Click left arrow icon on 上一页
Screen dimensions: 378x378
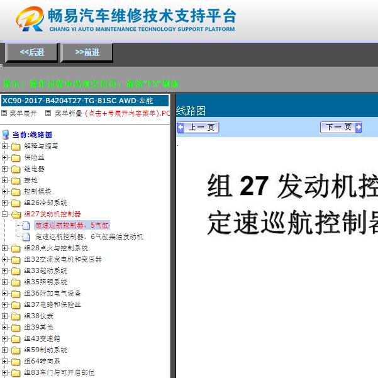(181, 127)
